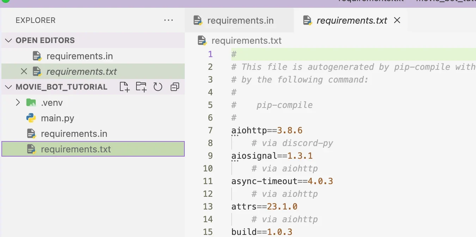
Task: Click the New File icon in MOVIE_BOT_TUTORIAL header
Action: pos(124,87)
